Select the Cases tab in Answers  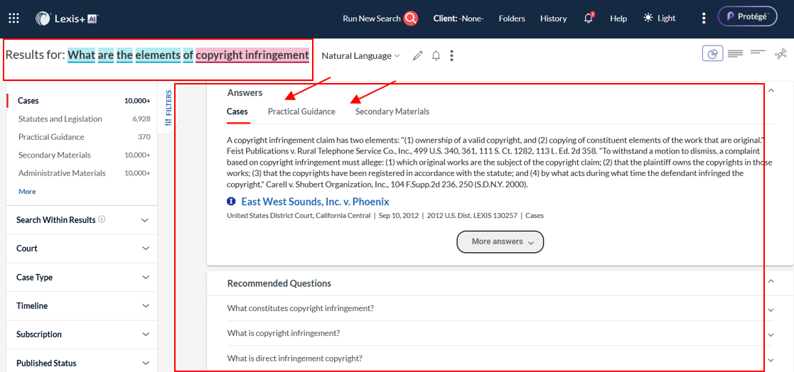(x=237, y=111)
